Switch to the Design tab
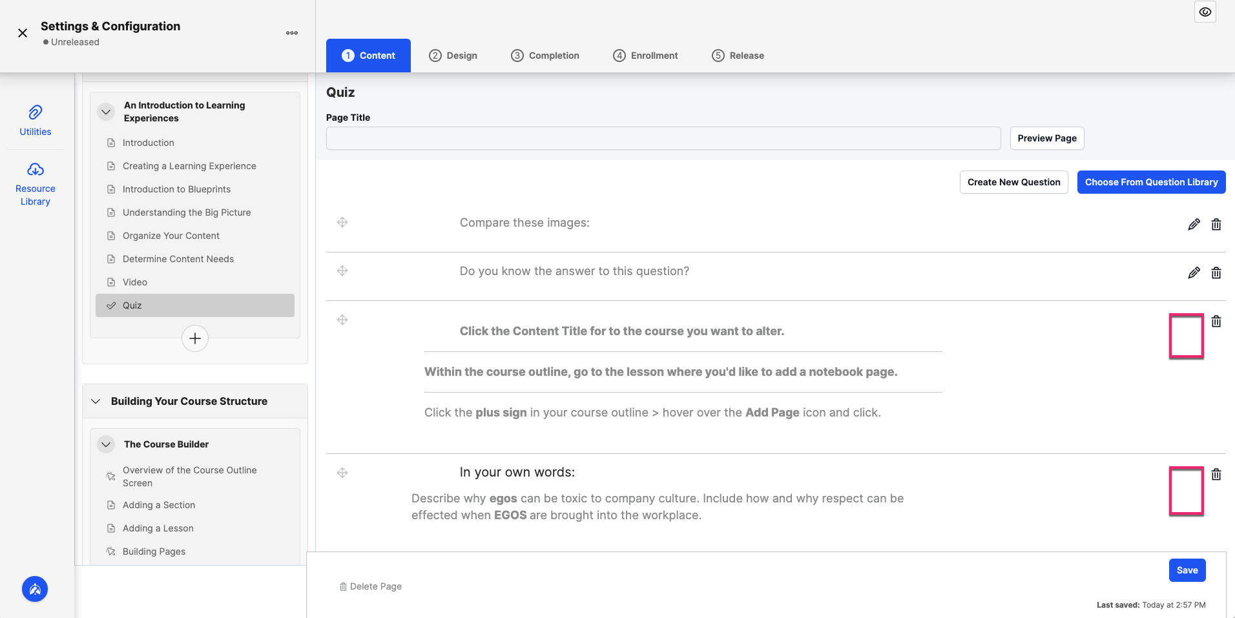Screen dimensions: 1235x618 pyautogui.click(x=453, y=56)
